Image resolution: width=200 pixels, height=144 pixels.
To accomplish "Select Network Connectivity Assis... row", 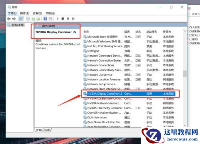I will (129, 70).
